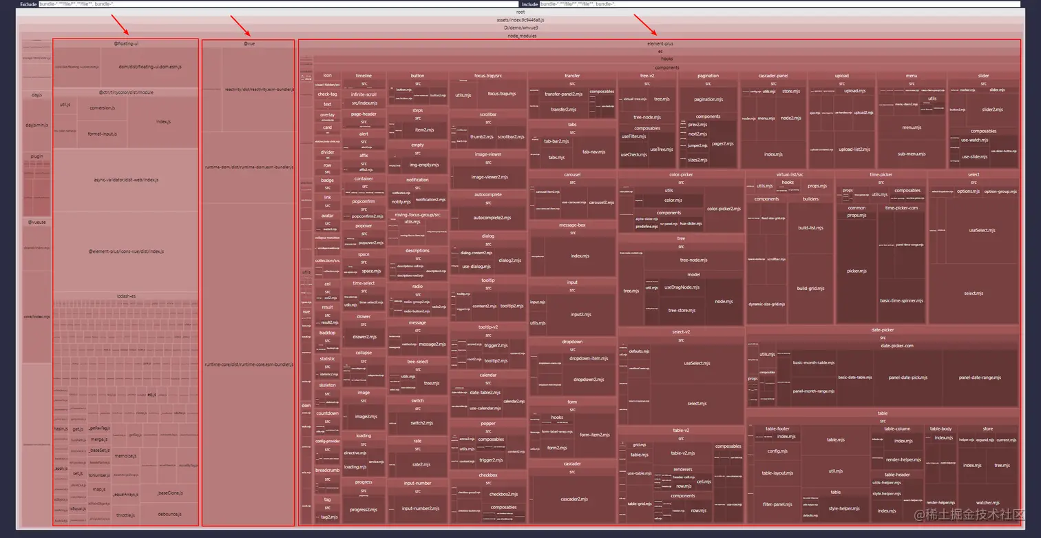Select the date-picker component header

(x=883, y=329)
